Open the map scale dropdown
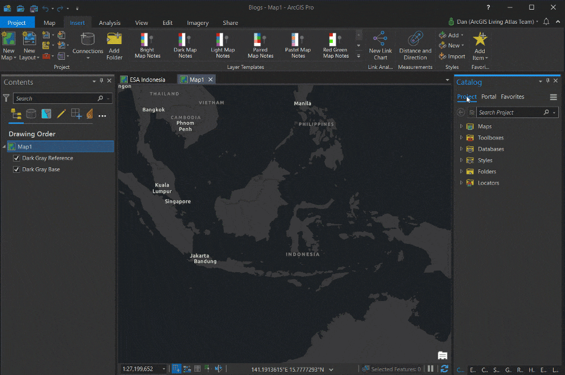 point(163,368)
